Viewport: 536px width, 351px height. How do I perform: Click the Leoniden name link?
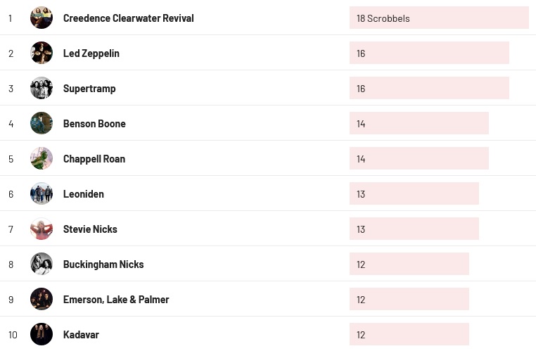tap(83, 194)
